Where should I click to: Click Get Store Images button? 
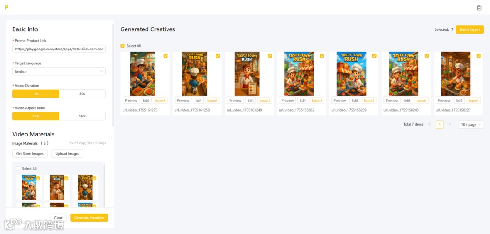pos(30,153)
